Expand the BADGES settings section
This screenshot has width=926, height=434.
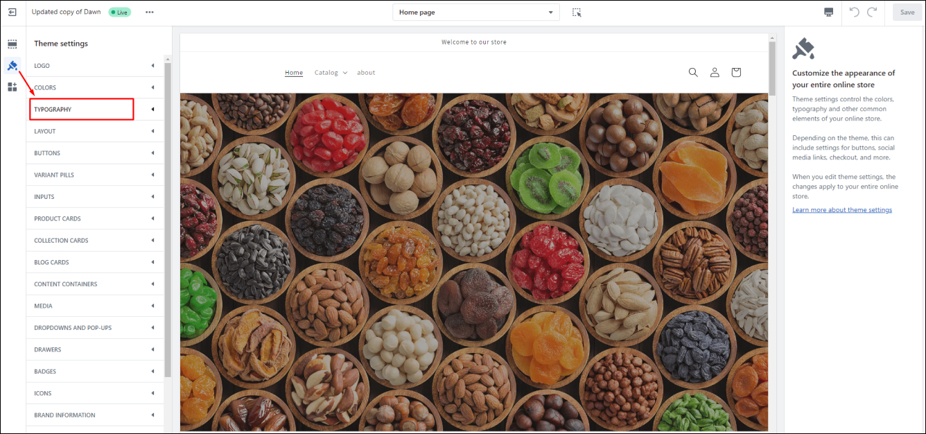pyautogui.click(x=95, y=372)
